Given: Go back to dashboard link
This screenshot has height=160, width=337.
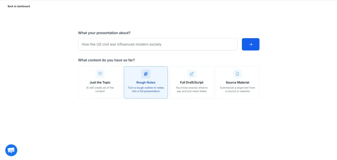Looking at the screenshot, I should (19, 6).
